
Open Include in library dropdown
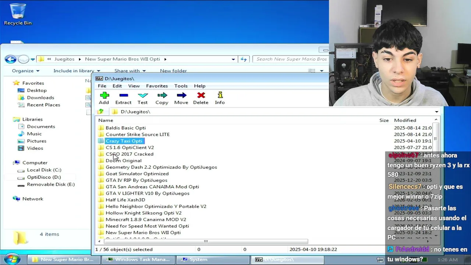click(x=77, y=71)
